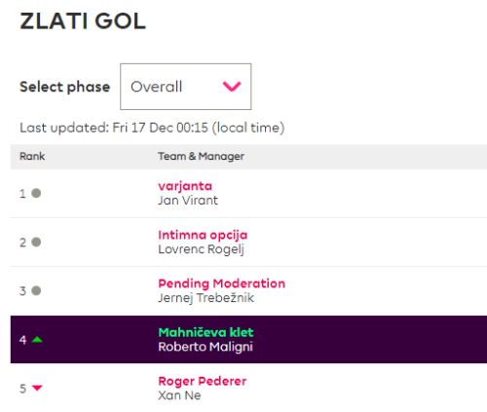Click the grey status dot beside rank 2
Image resolution: width=487 pixels, height=412 pixels.
click(36, 242)
